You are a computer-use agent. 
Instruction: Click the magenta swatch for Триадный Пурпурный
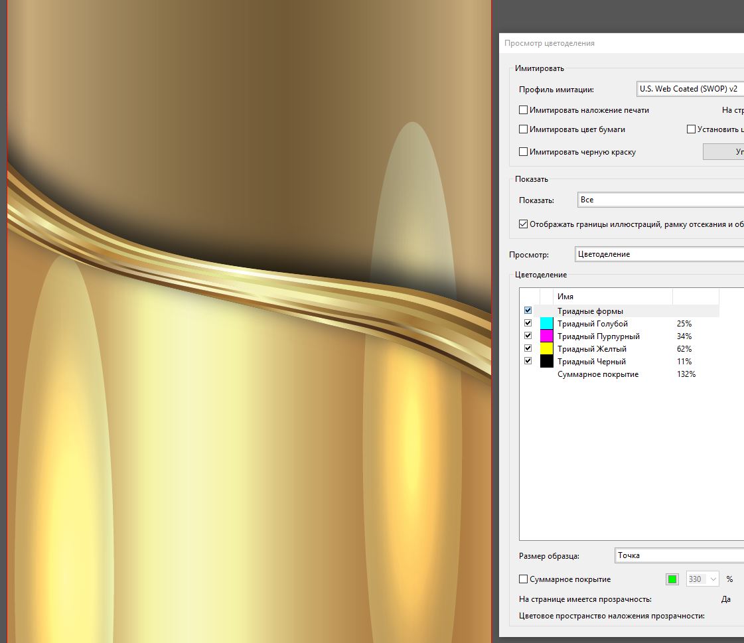point(547,336)
